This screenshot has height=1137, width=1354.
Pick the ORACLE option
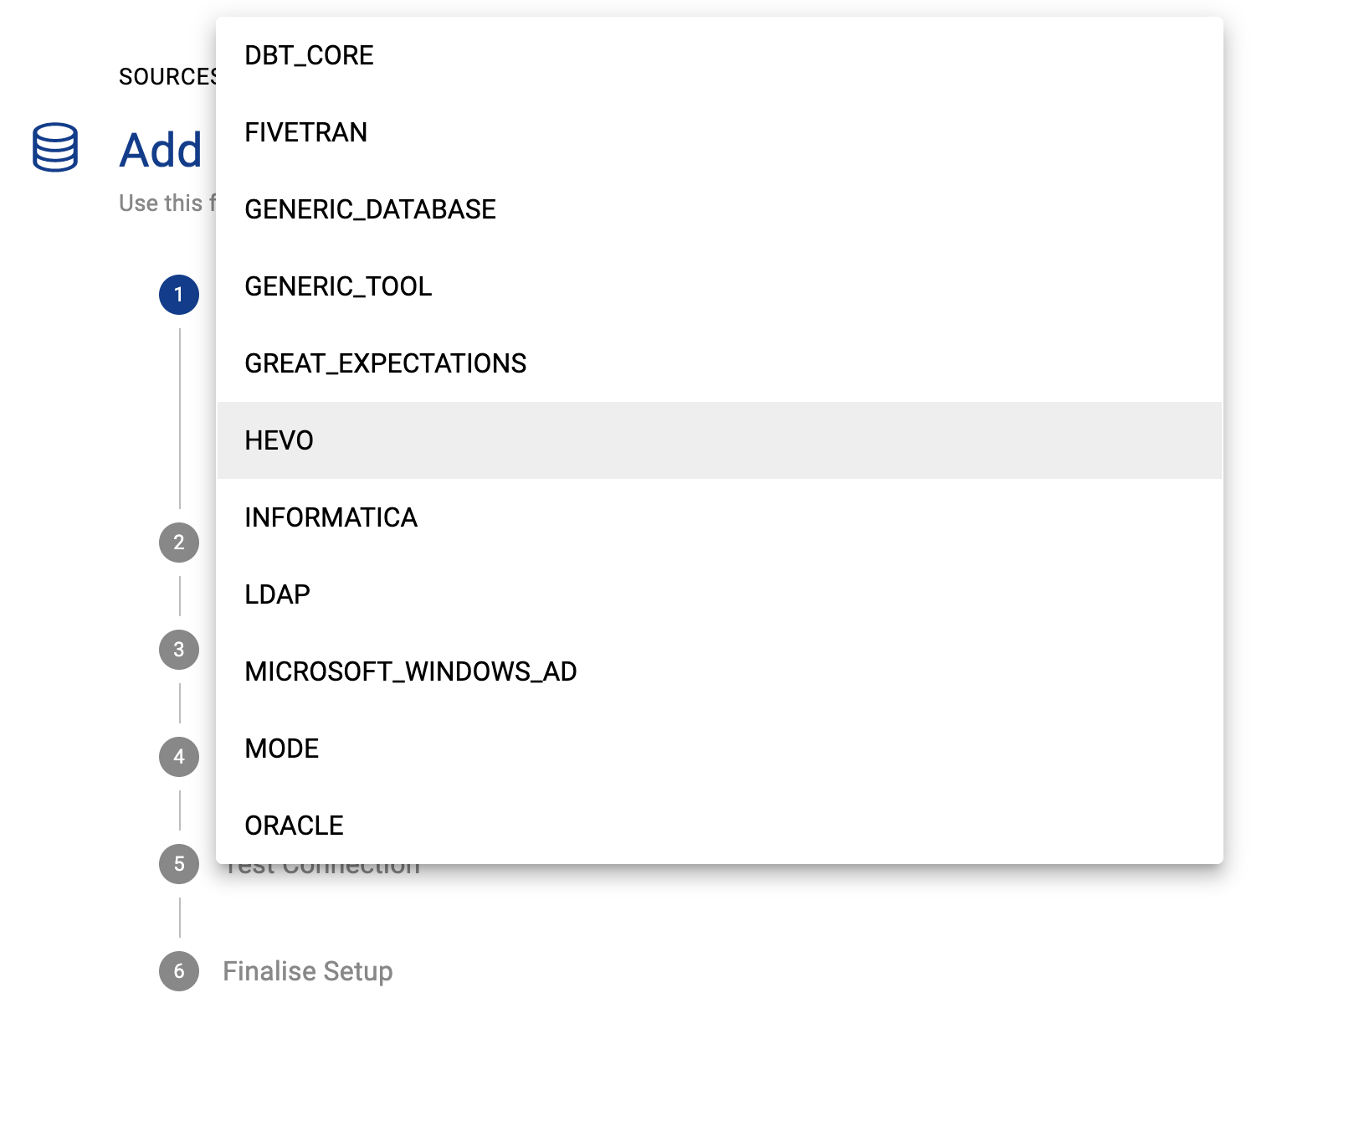click(x=294, y=826)
